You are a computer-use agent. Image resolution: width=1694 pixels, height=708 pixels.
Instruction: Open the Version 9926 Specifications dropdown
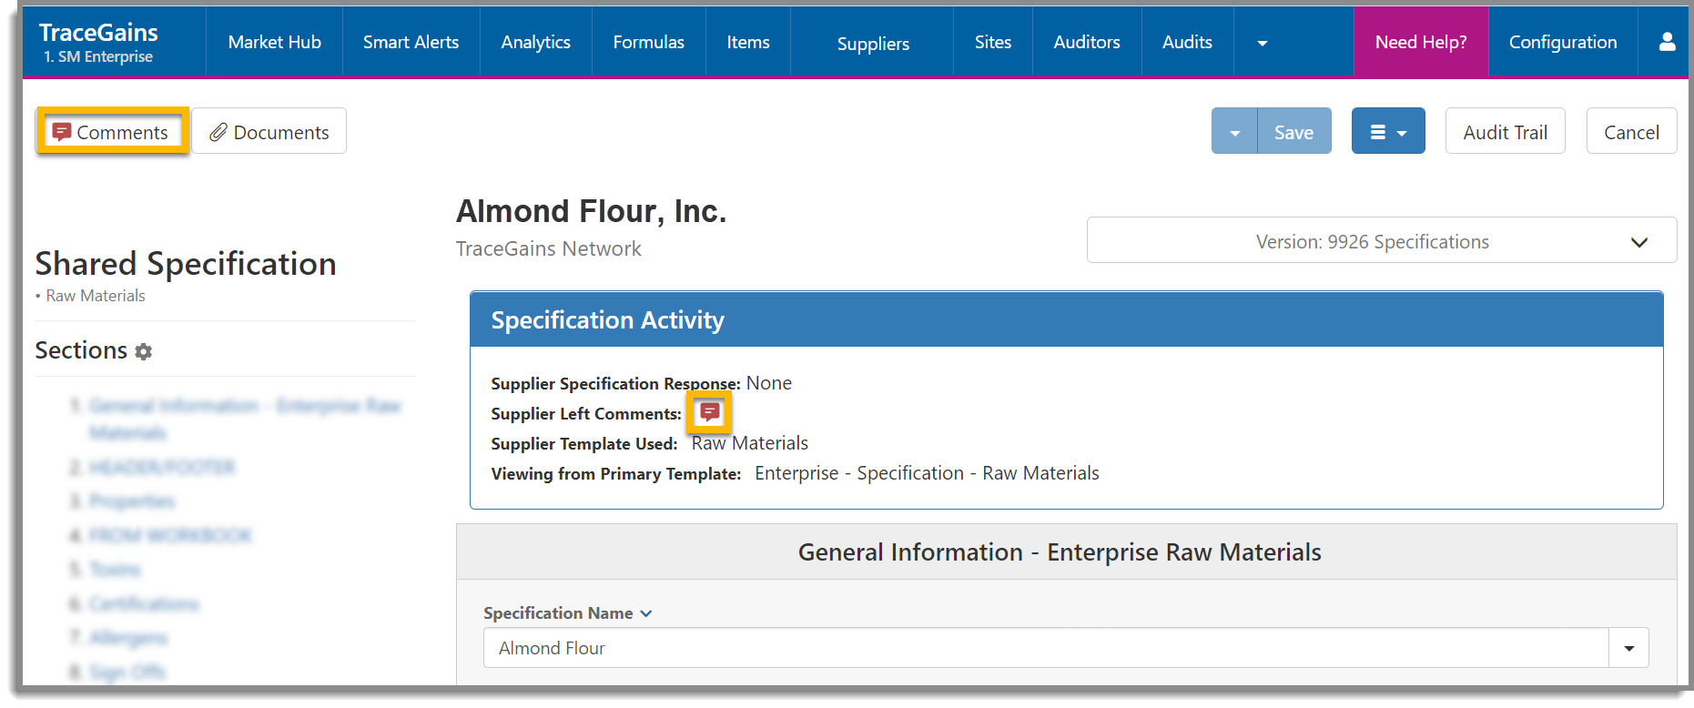(1381, 240)
